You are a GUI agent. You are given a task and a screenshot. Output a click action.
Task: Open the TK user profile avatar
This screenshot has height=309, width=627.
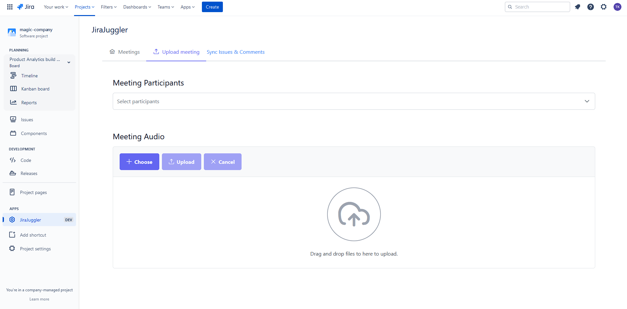click(x=617, y=7)
